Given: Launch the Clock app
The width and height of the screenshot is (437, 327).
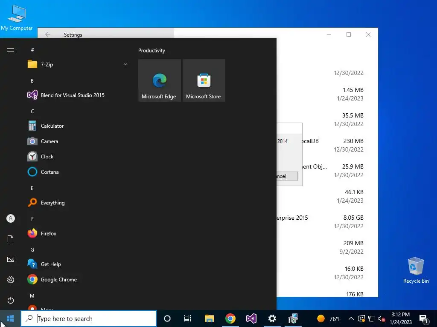Looking at the screenshot, I should tap(78, 157).
